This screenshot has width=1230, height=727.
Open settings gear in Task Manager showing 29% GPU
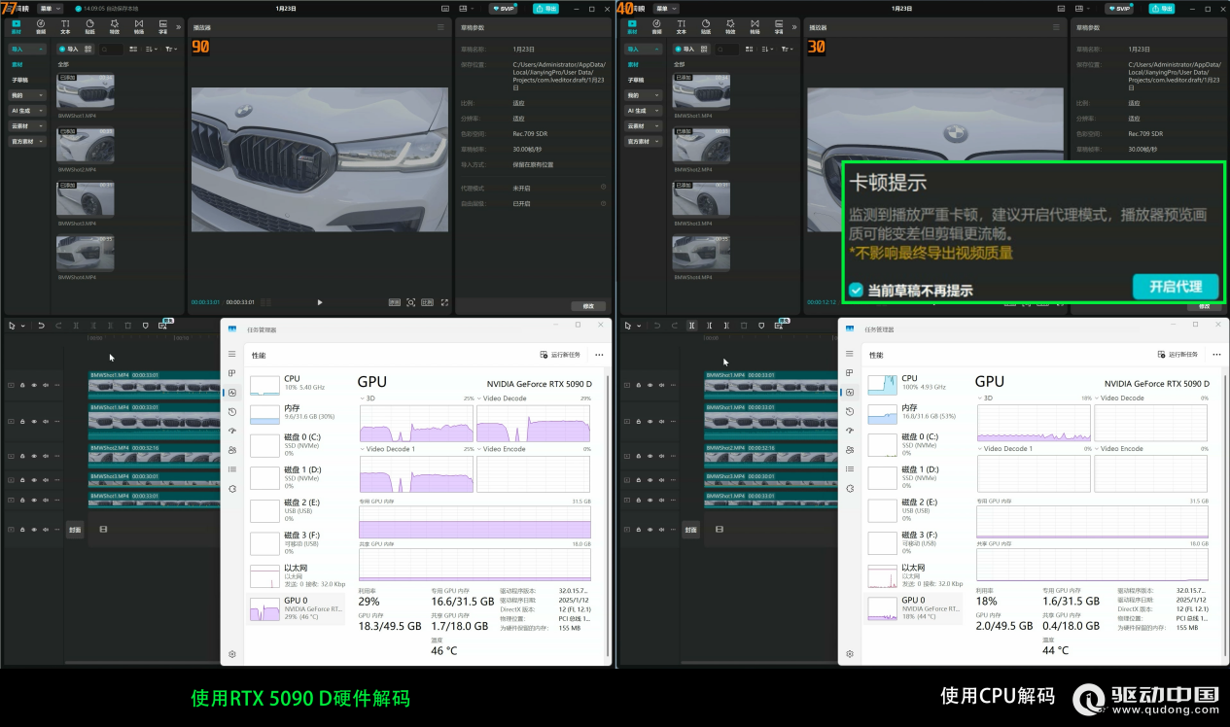pos(232,654)
